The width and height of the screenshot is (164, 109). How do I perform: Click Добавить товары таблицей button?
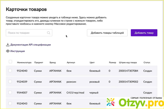[107, 33]
